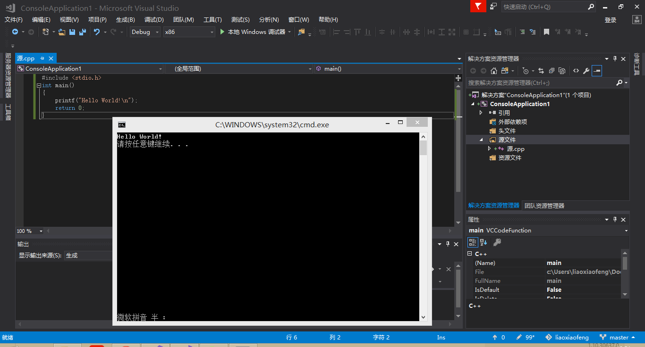
Task: Expand the 引用 references node
Action: pyautogui.click(x=481, y=113)
